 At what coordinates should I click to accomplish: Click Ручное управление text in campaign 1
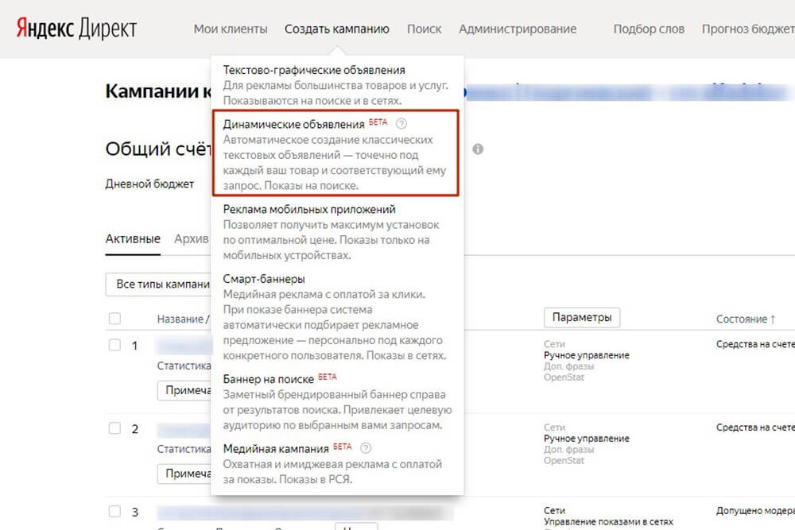coord(586,355)
